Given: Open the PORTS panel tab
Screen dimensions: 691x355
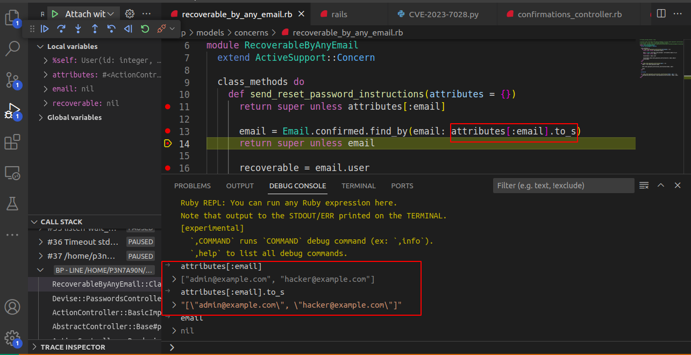Looking at the screenshot, I should [x=402, y=186].
